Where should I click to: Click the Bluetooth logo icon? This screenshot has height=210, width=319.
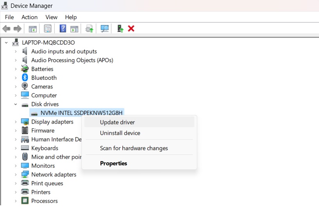[x=25, y=77]
